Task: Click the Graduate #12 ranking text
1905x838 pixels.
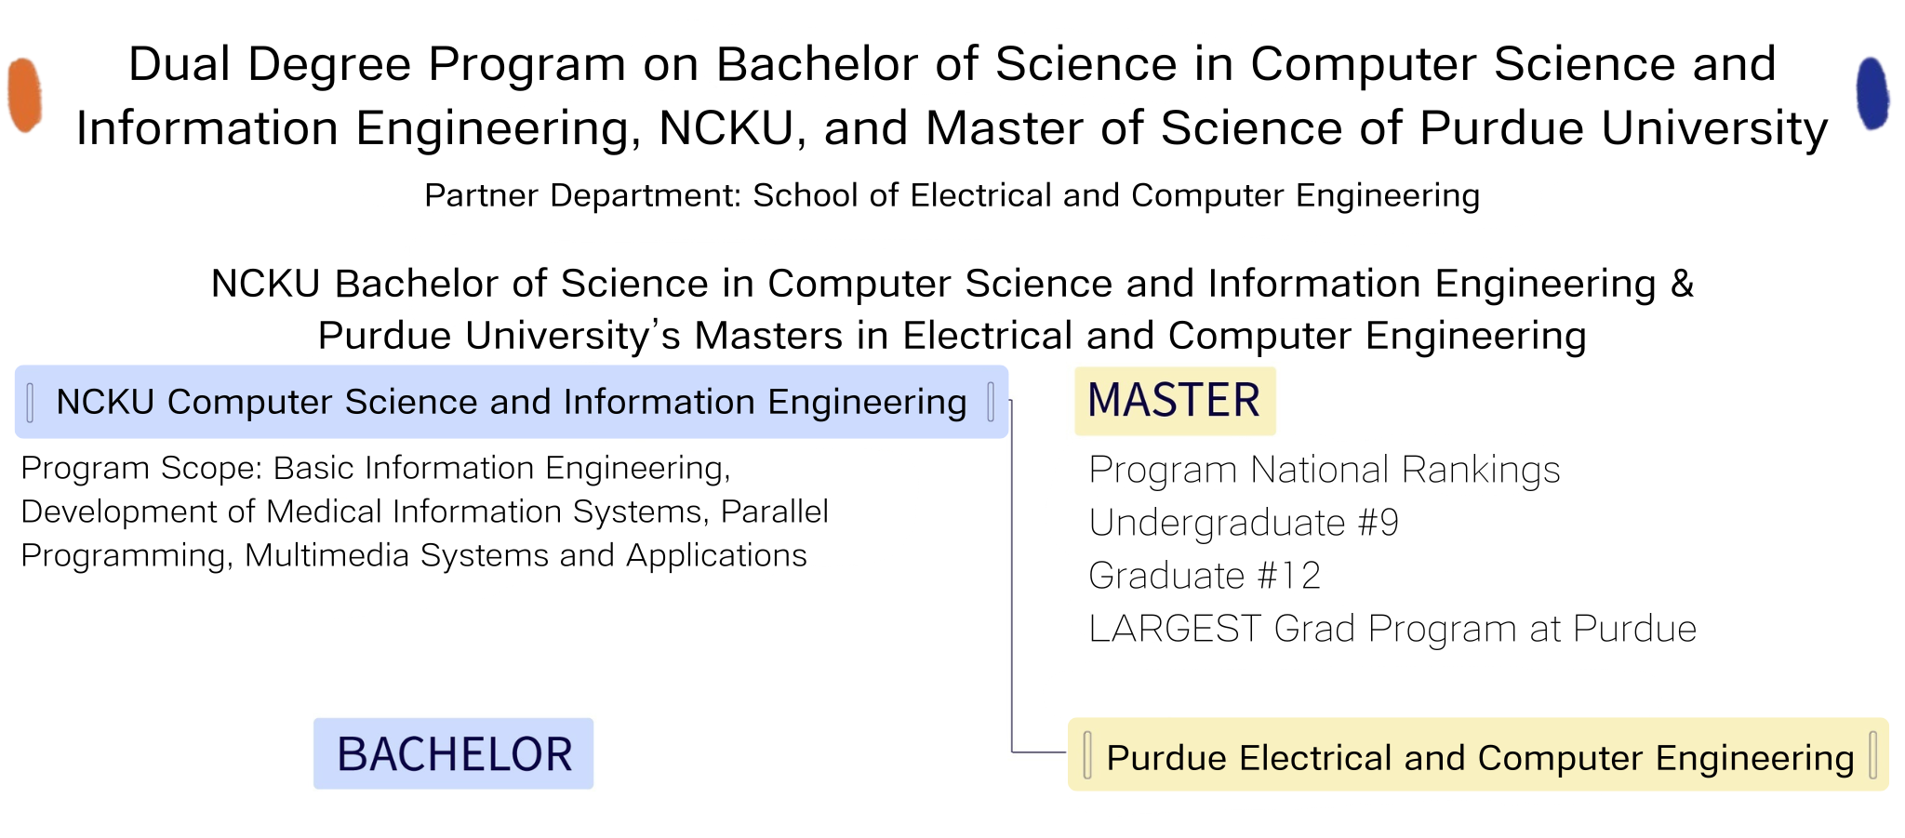Action: [x=1205, y=576]
